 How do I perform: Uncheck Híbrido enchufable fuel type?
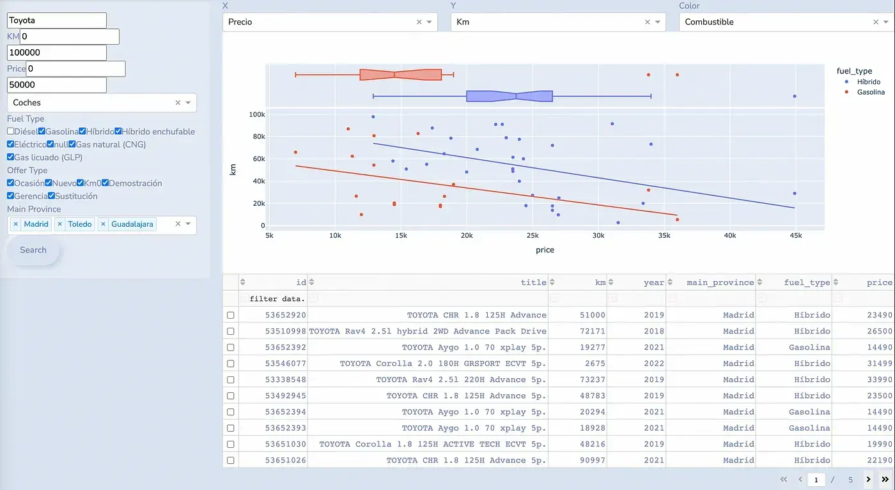pos(118,131)
